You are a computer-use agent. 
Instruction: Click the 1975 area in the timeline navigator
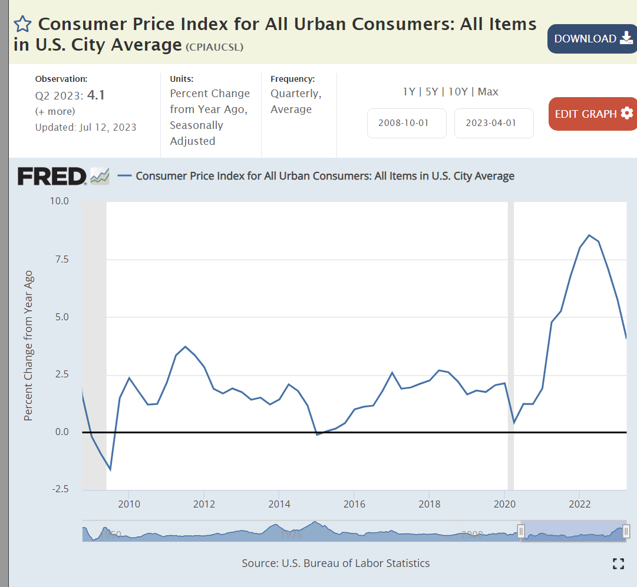tap(292, 534)
